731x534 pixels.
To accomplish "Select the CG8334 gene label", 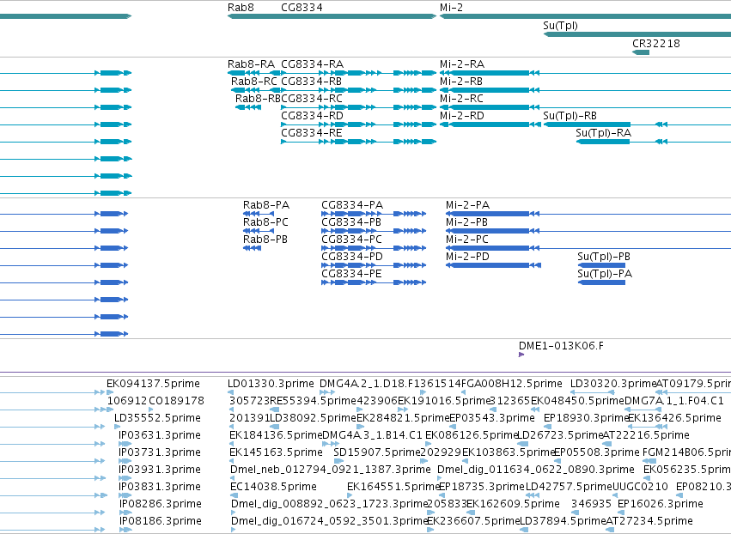I will 302,8.
